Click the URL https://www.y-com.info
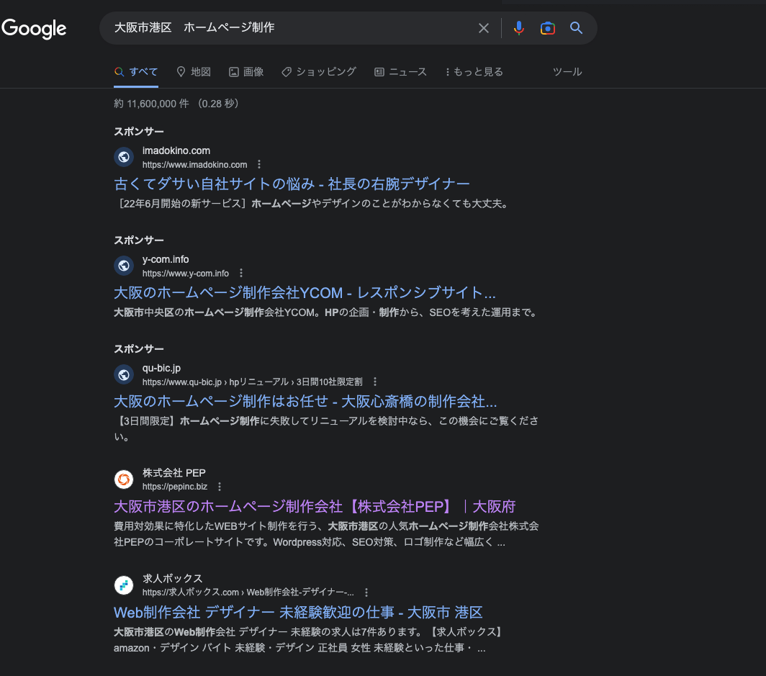The width and height of the screenshot is (766, 676). 186,274
